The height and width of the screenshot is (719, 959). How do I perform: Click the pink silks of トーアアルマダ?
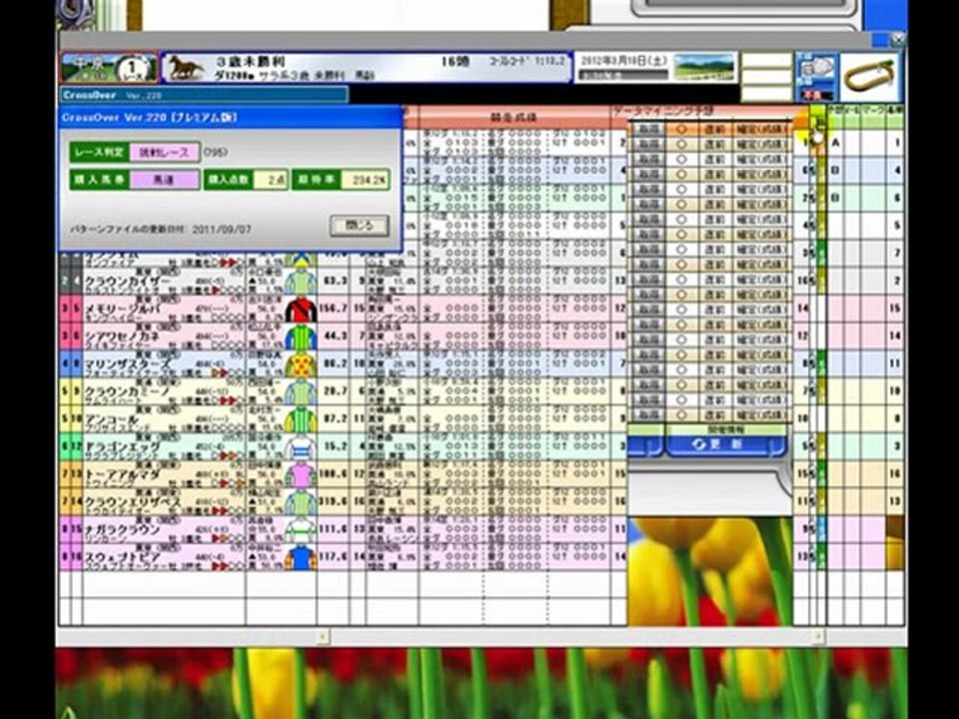[301, 475]
